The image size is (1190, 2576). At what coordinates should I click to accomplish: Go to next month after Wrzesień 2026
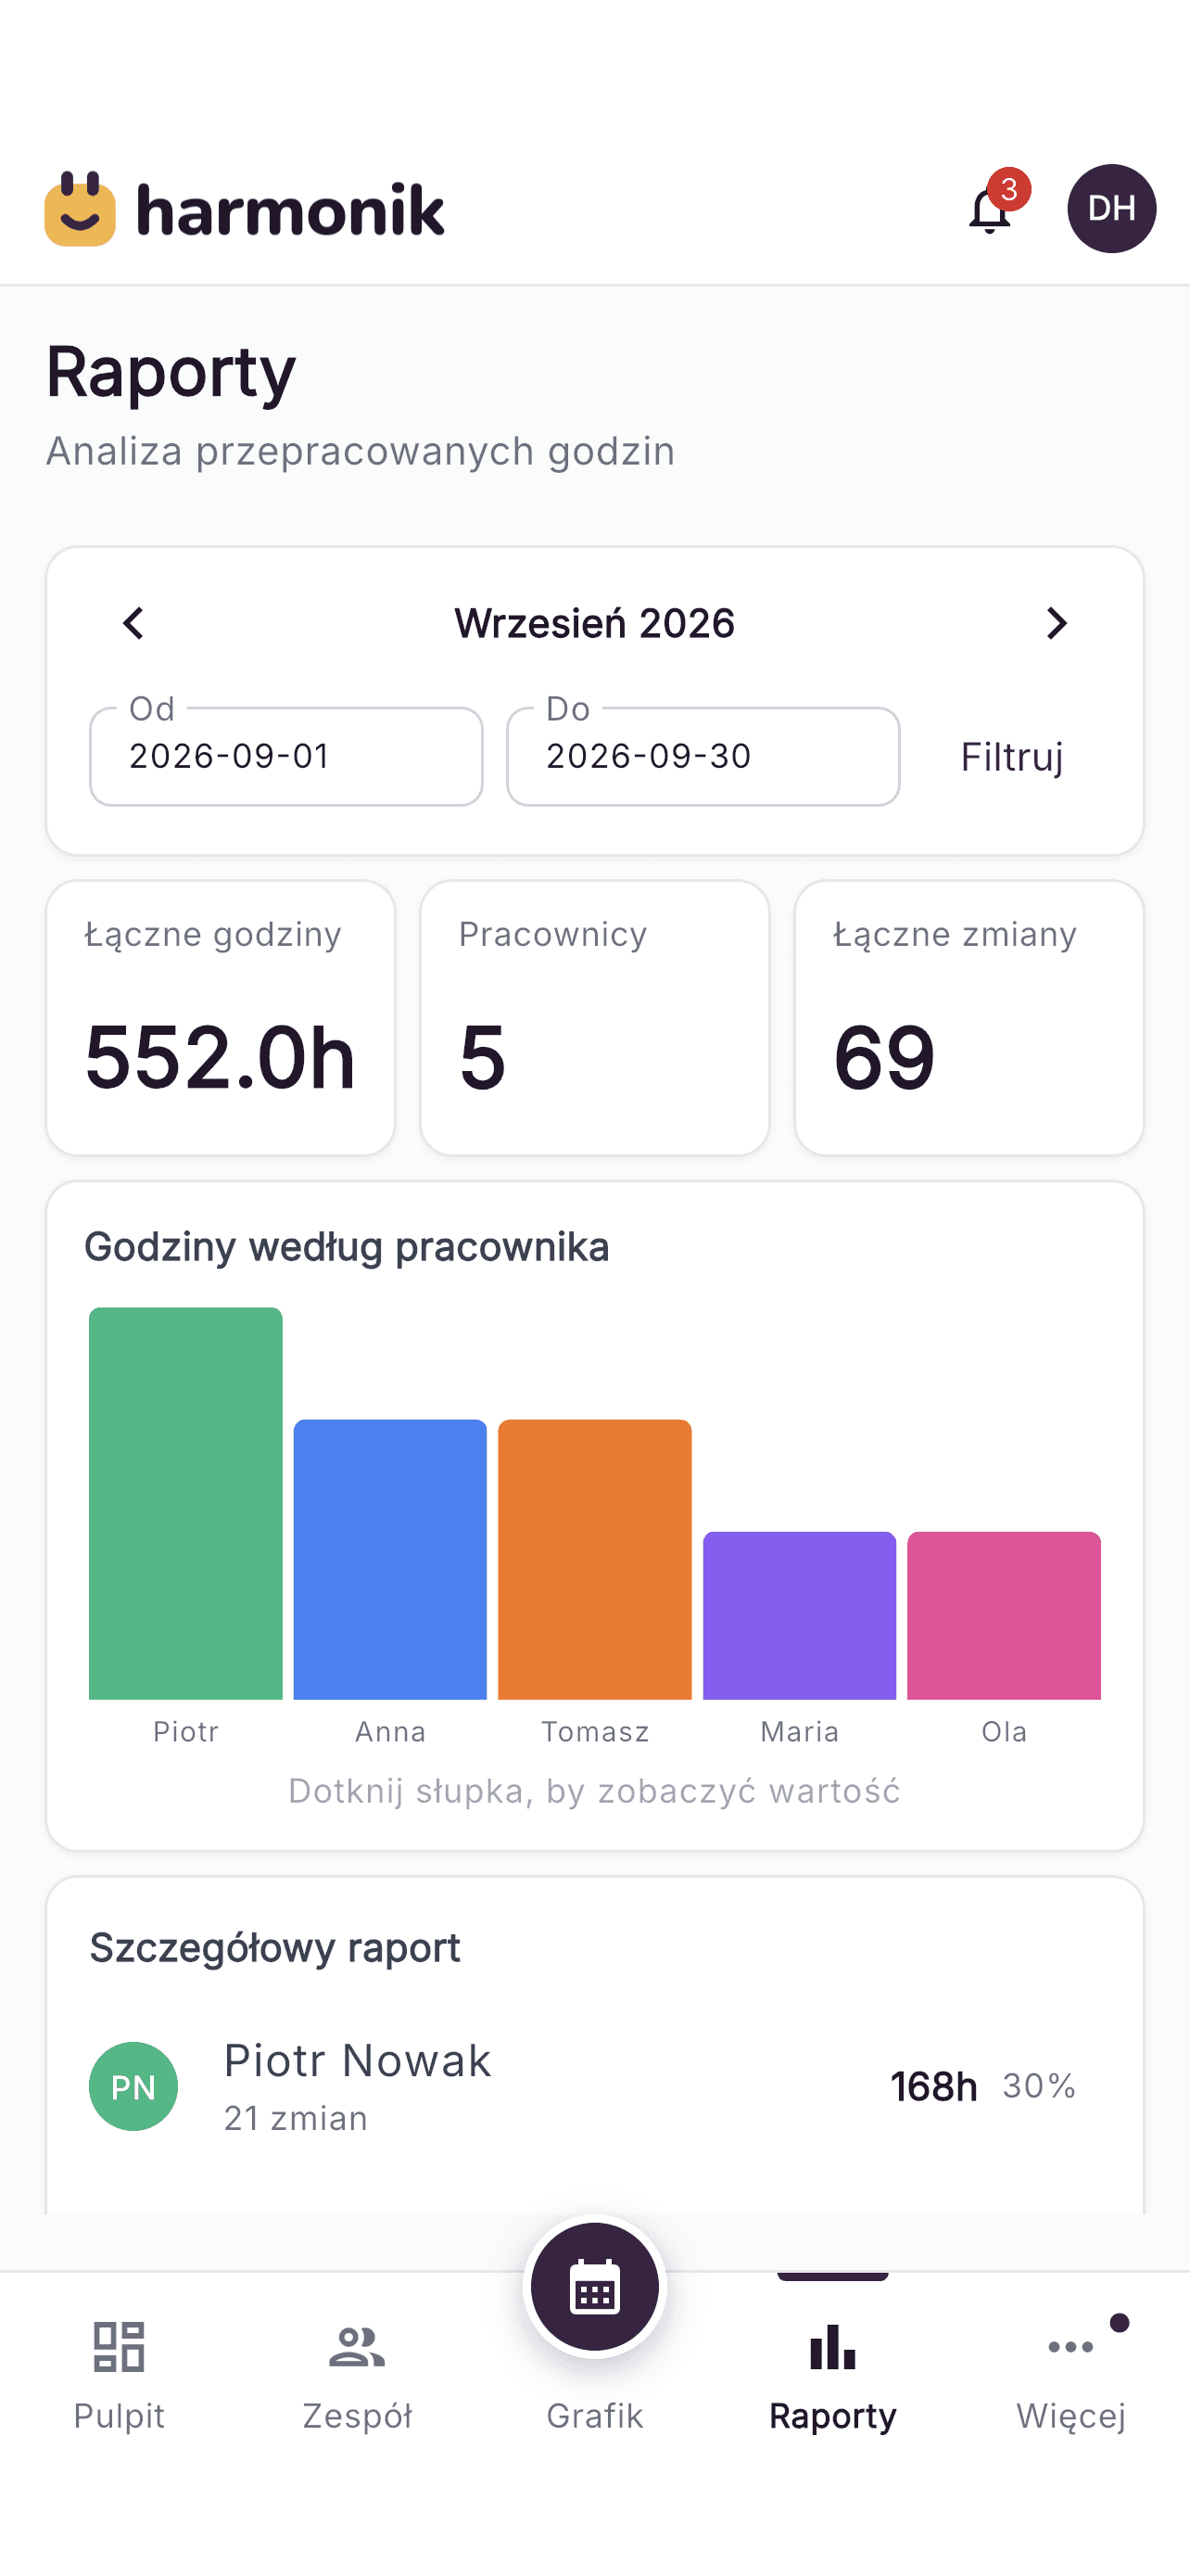coord(1057,623)
